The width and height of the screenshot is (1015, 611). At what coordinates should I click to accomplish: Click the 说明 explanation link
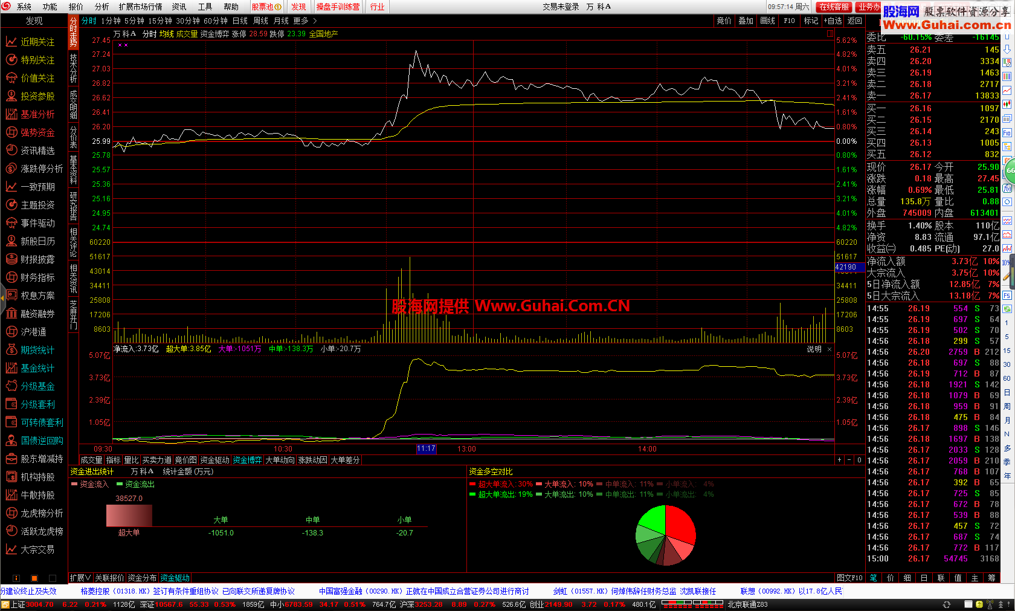click(814, 349)
